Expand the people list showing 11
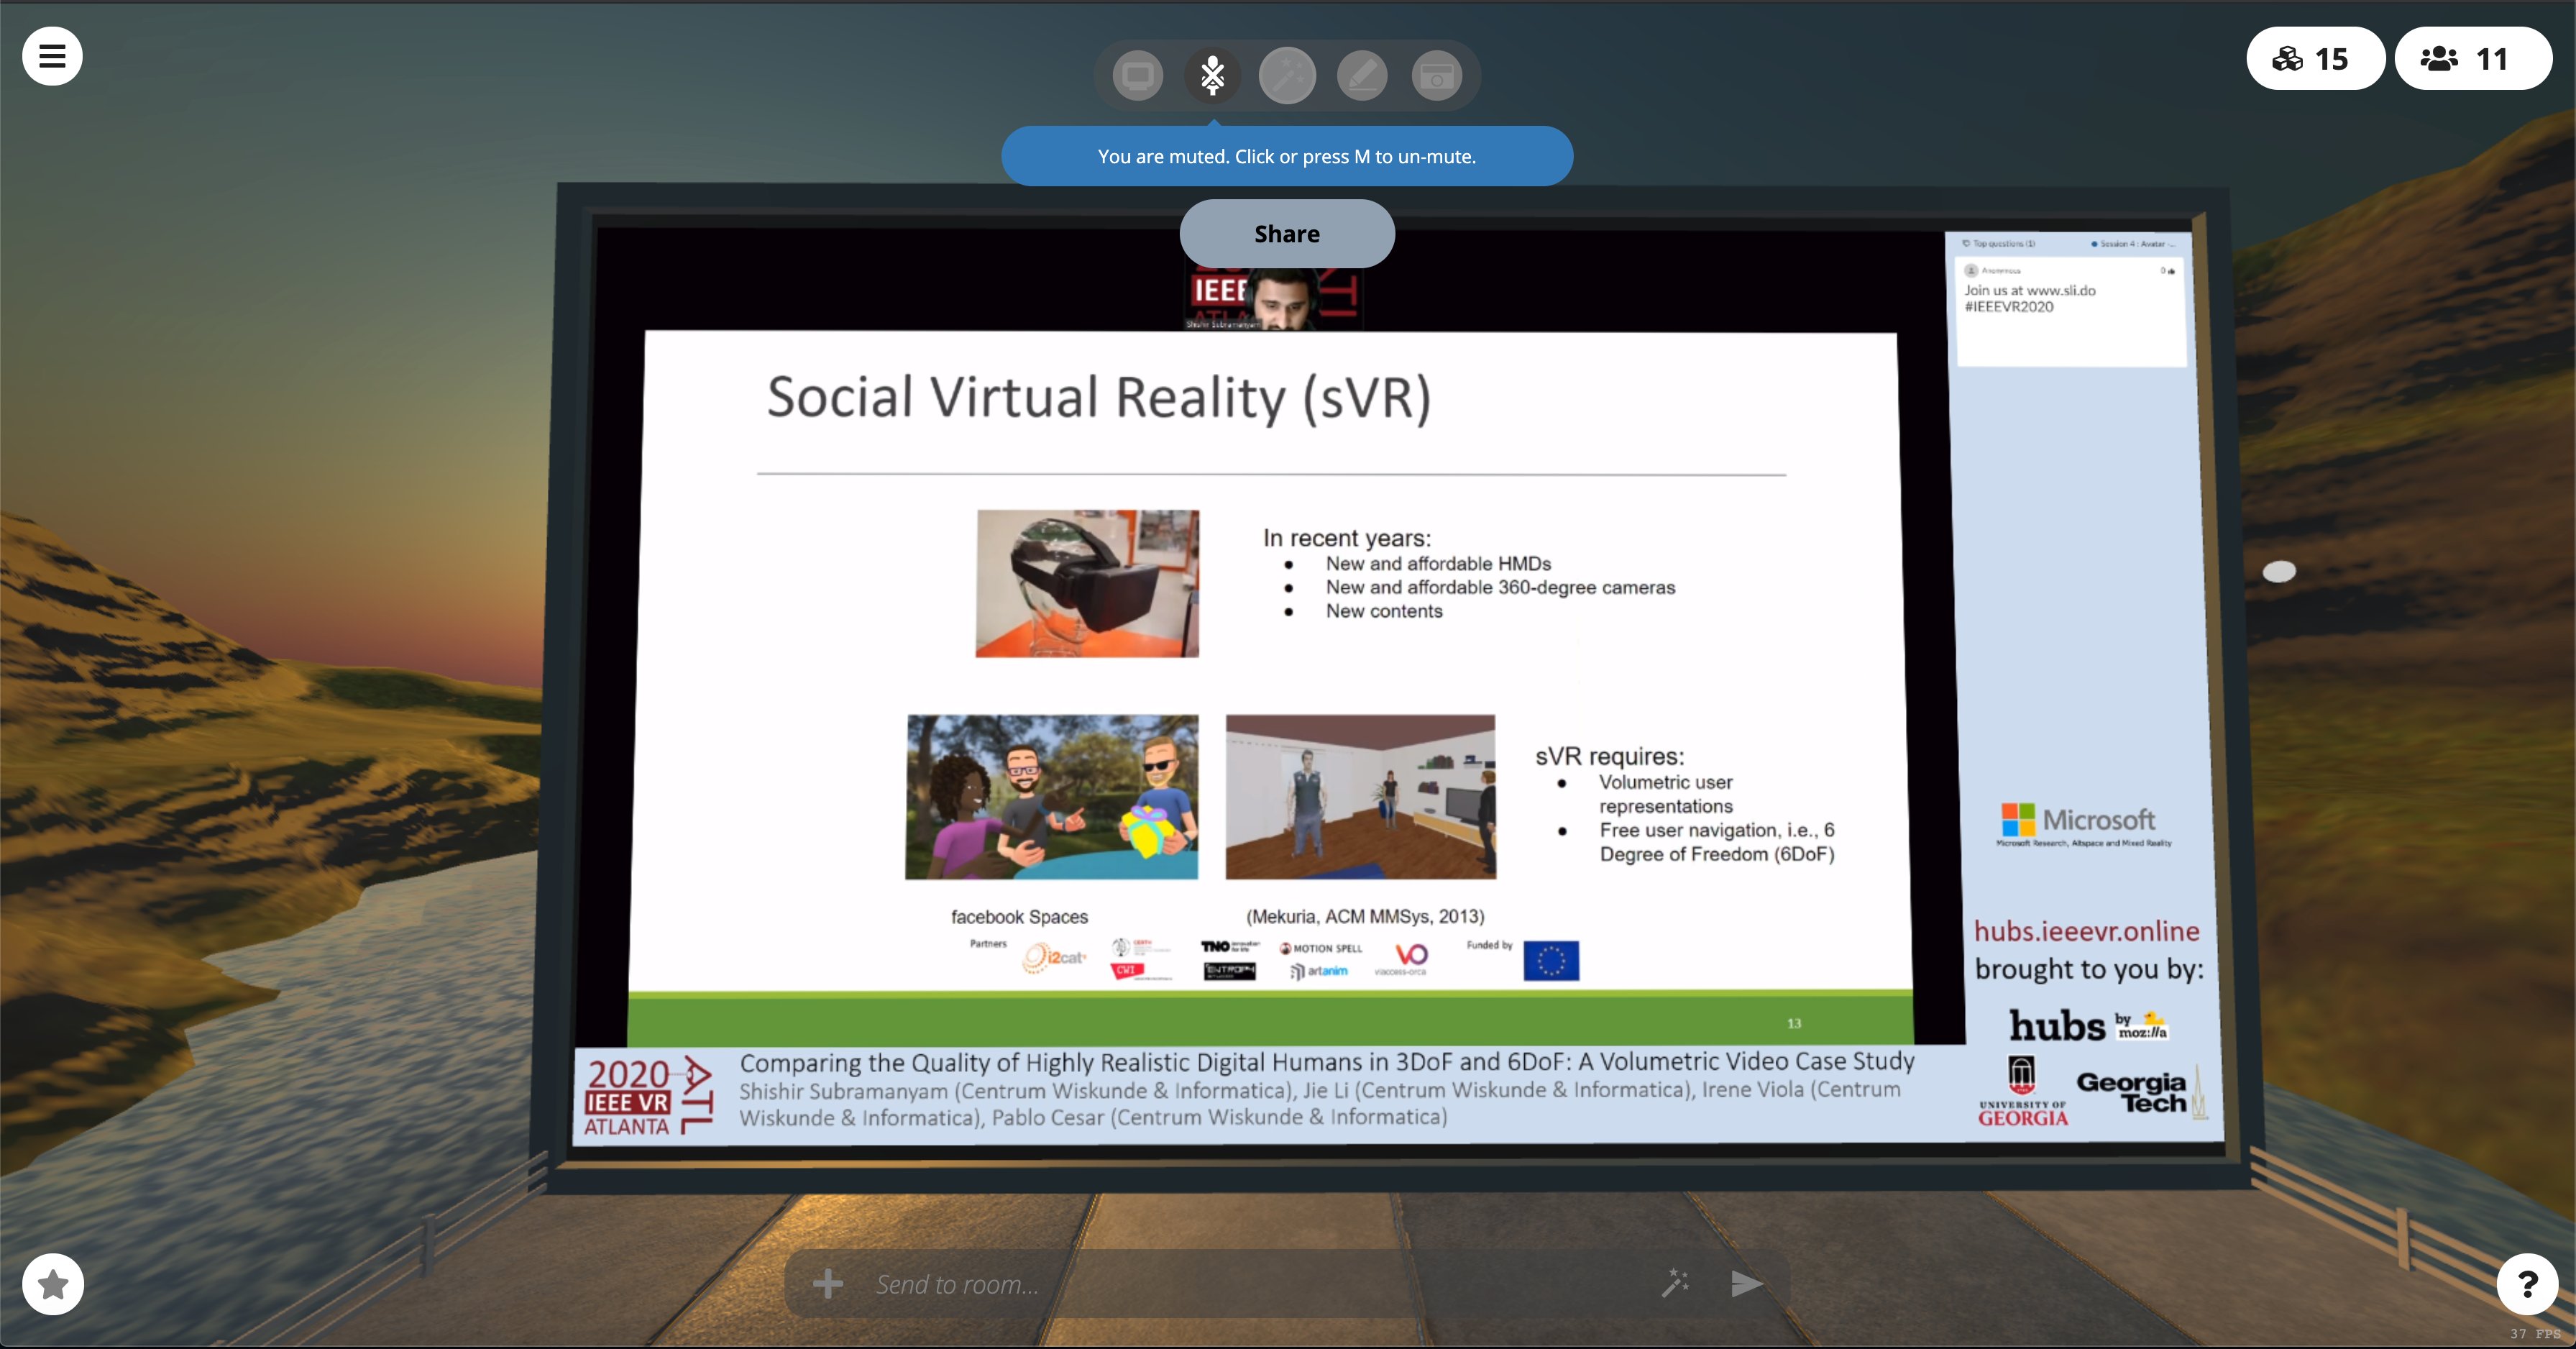 coord(2471,59)
